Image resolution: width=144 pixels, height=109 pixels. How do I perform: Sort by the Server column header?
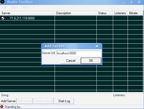tap(27, 13)
